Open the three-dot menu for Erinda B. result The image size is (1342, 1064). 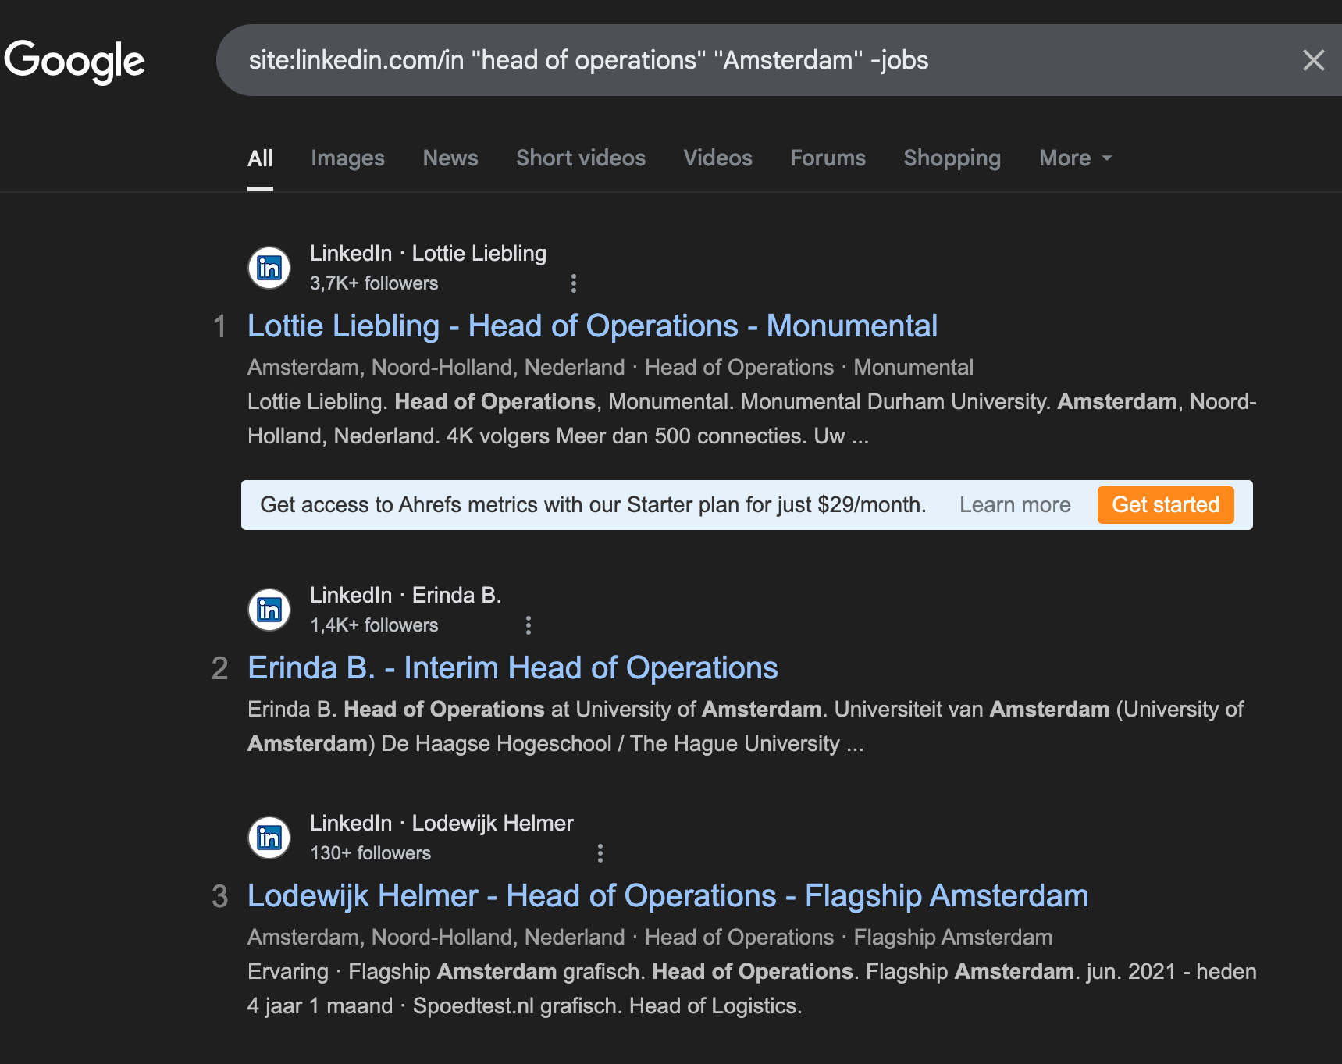coord(529,625)
